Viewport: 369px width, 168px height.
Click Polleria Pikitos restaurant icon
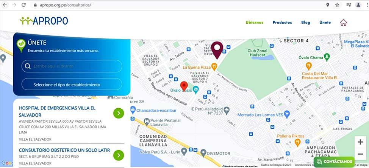298,142
